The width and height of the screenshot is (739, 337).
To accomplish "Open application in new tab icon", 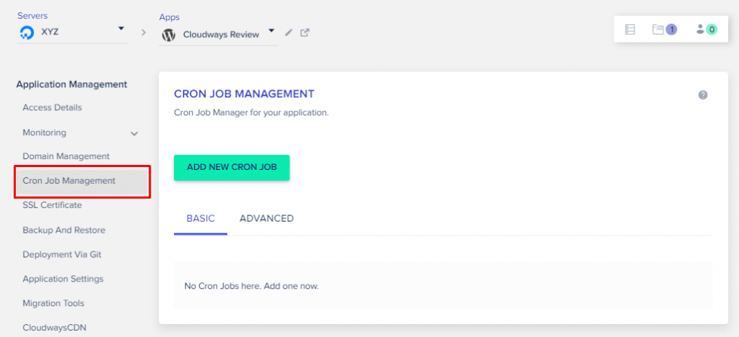I will click(305, 32).
